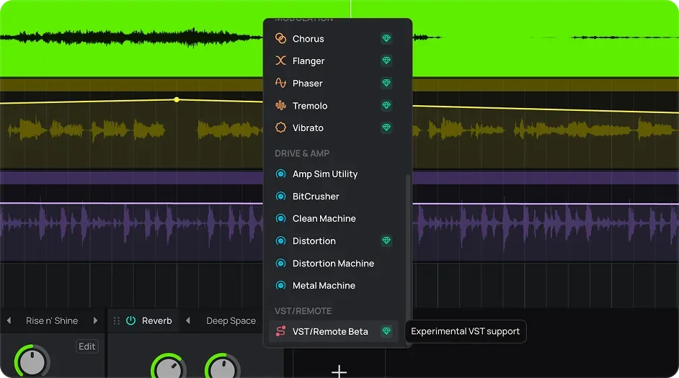This screenshot has width=679, height=378.
Task: Click the Tremolo waveform icon
Action: 280,105
